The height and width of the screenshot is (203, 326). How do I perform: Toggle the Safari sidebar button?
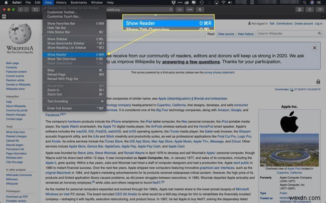36,9
